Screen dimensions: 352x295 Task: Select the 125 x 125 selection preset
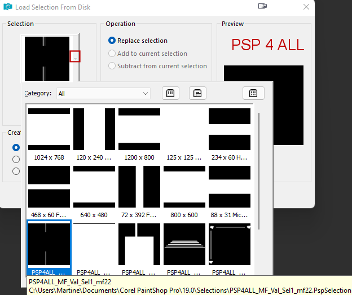pos(184,129)
